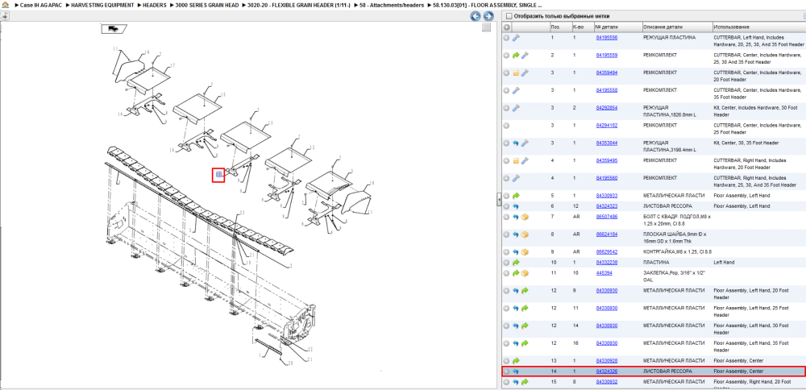This screenshot has width=806, height=390.
Task: Click green arrow icon on row 84332238
Action: point(516,262)
